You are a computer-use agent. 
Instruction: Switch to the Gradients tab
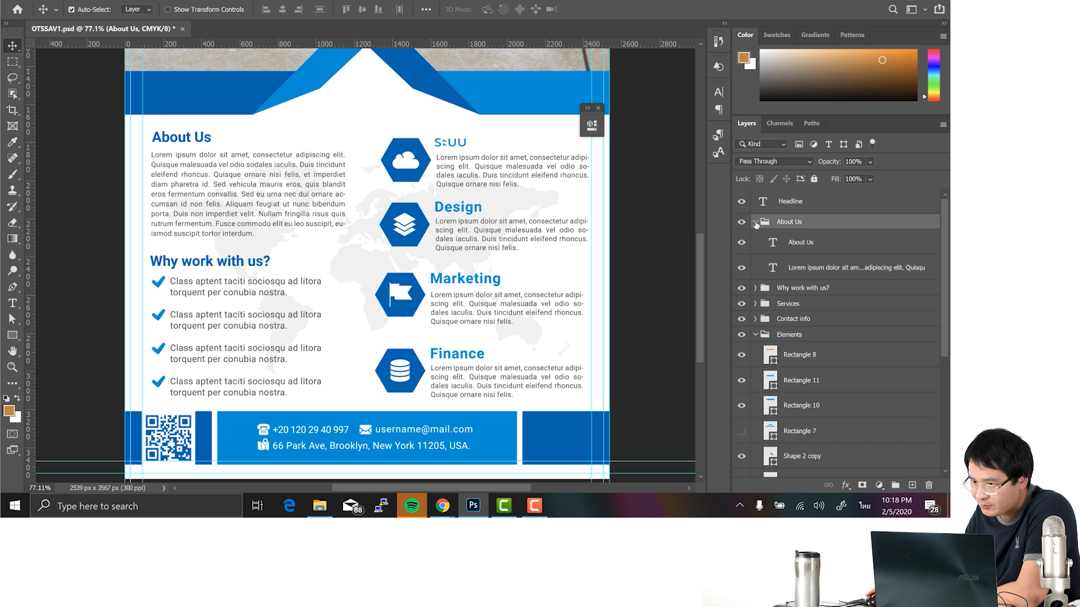[x=815, y=35]
